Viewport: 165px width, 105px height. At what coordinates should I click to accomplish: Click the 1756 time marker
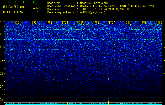point(96,23)
